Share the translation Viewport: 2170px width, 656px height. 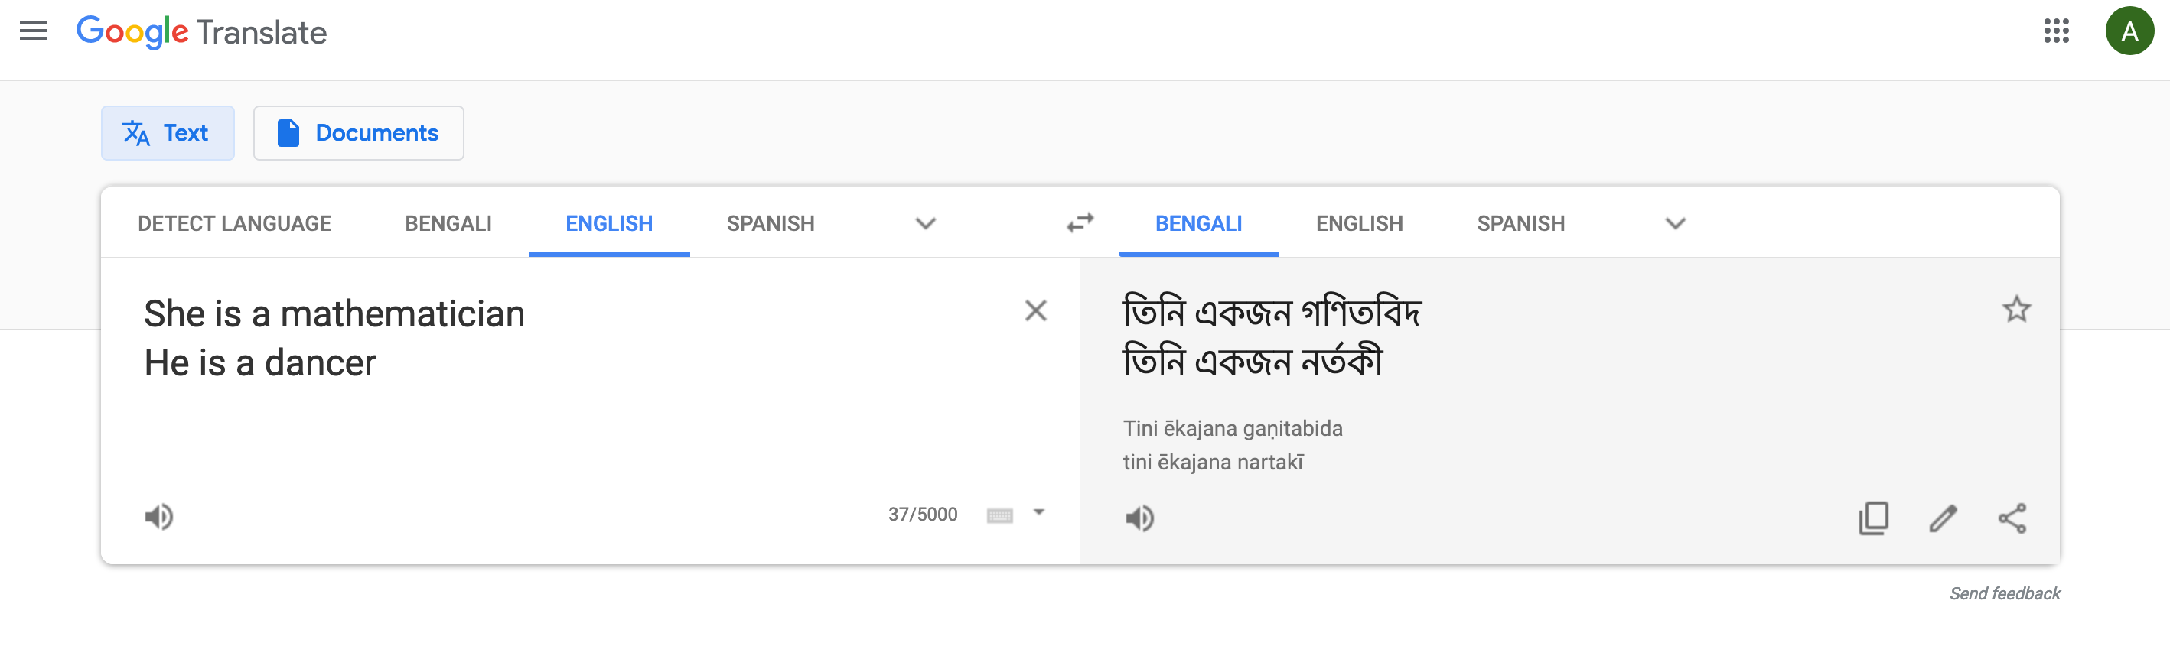click(x=2012, y=518)
